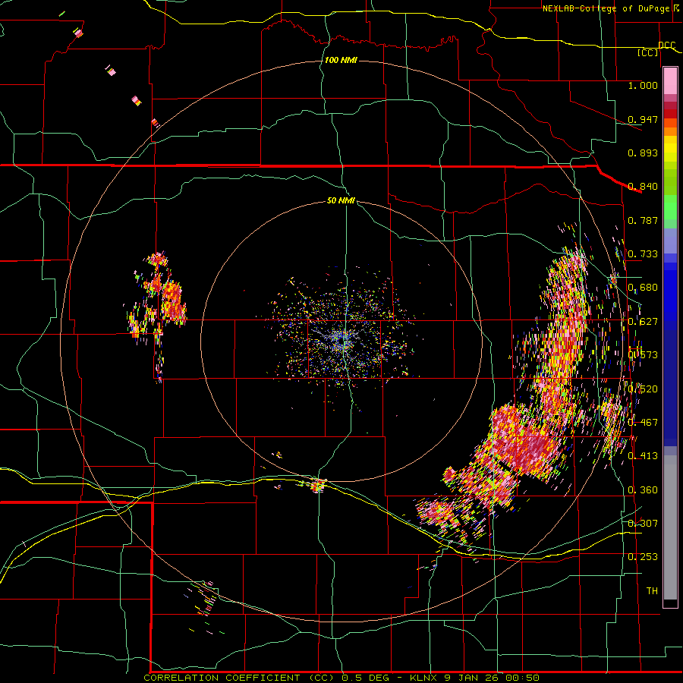Screen dimensions: 683x683
Task: Select the 0.840 scale value
Action: coord(643,186)
